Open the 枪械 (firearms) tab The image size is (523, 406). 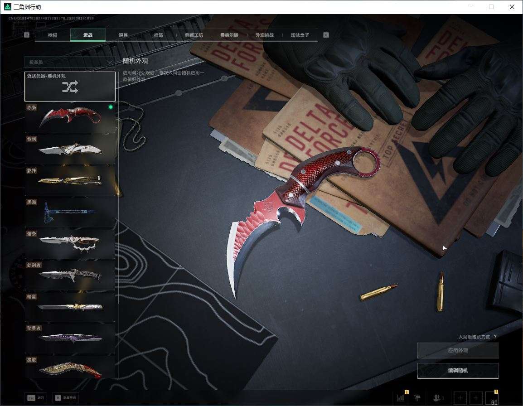point(53,35)
